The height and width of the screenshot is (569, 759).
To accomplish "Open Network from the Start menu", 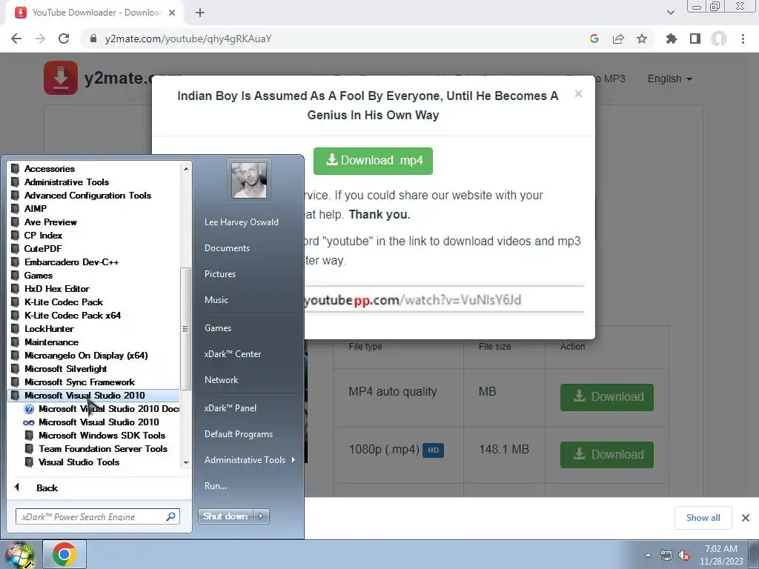I will click(x=221, y=380).
